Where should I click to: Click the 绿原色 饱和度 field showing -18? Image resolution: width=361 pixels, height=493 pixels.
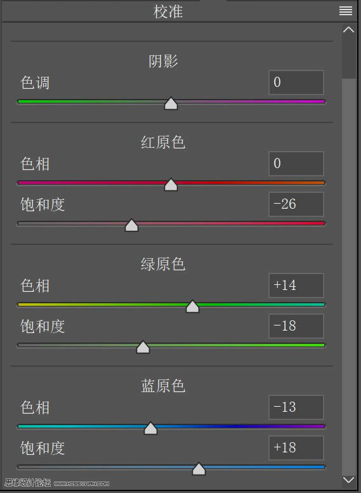click(296, 326)
